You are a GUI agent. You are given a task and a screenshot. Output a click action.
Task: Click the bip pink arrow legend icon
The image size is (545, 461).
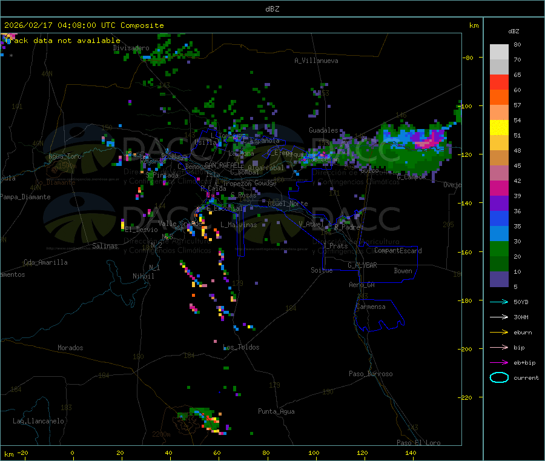[x=499, y=347]
